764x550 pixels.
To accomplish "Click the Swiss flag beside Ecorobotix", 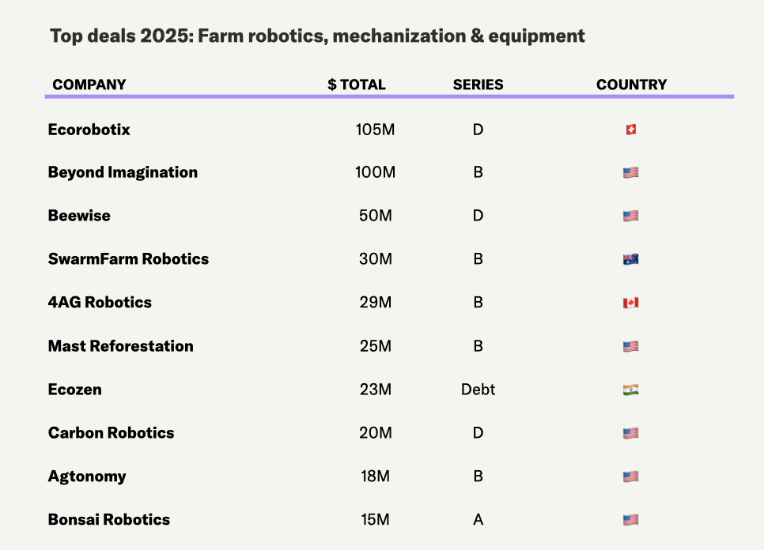I will [630, 130].
